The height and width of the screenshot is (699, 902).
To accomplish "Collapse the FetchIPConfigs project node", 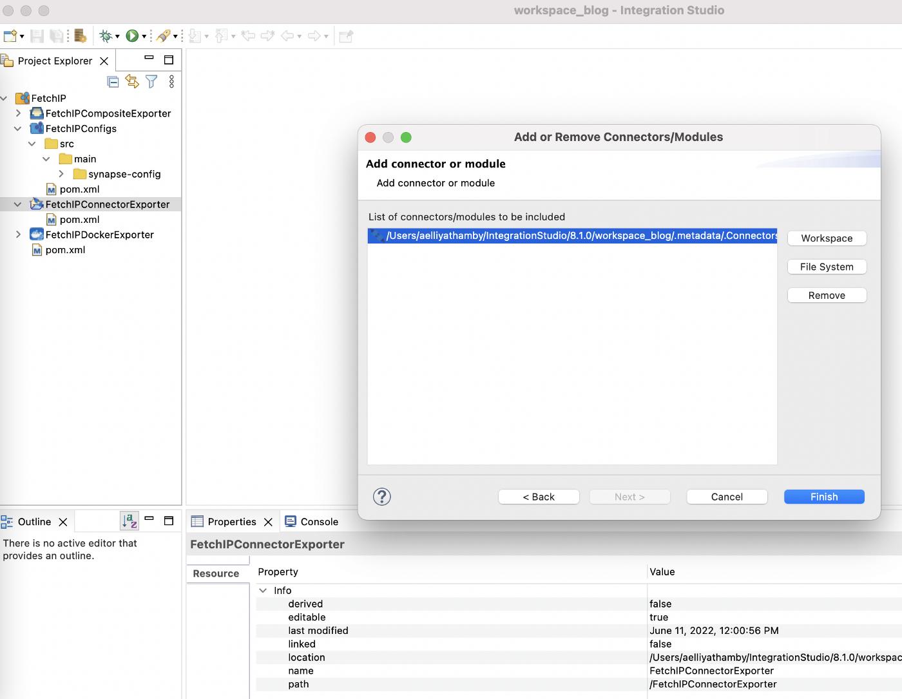I will tap(19, 128).
